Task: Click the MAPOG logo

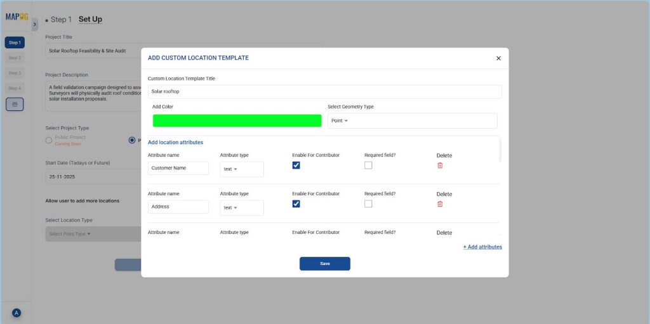Action: [x=17, y=16]
